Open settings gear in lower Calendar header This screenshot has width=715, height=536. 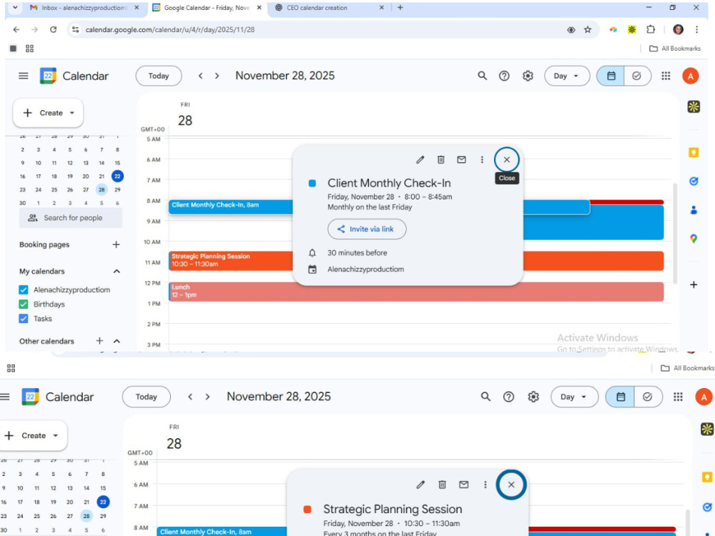tap(533, 397)
